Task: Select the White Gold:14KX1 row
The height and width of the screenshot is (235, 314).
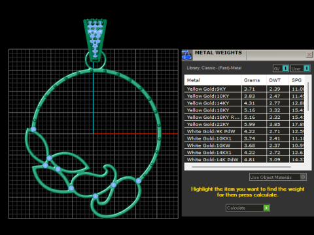Action: pyautogui.click(x=245, y=153)
